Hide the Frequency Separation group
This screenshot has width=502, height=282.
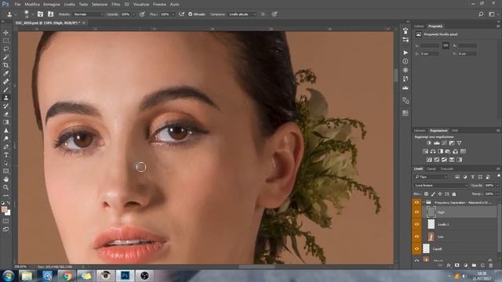(x=417, y=202)
